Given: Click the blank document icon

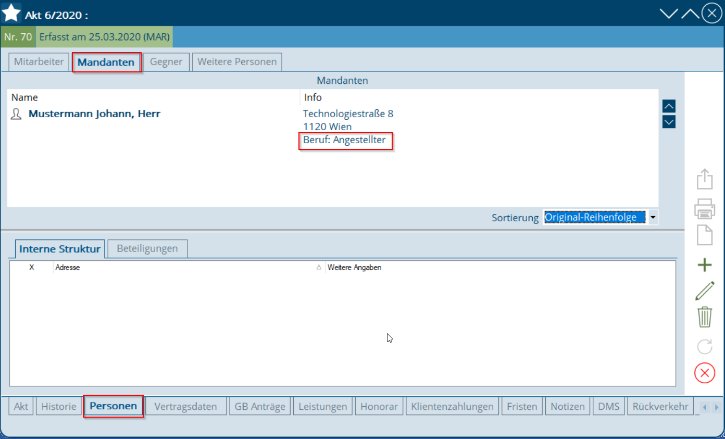Looking at the screenshot, I should tap(704, 235).
